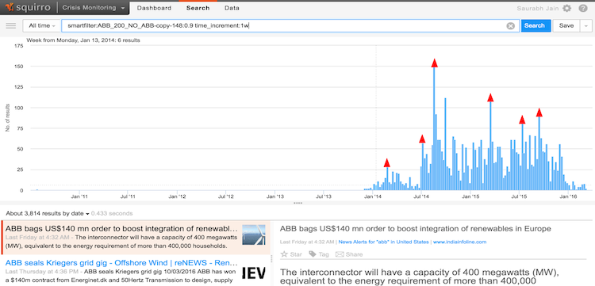This screenshot has width=595, height=286.
Task: Click the Save button
Action: tap(566, 26)
